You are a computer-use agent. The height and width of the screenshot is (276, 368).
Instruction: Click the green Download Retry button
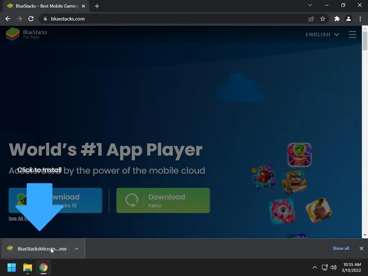[x=163, y=201]
